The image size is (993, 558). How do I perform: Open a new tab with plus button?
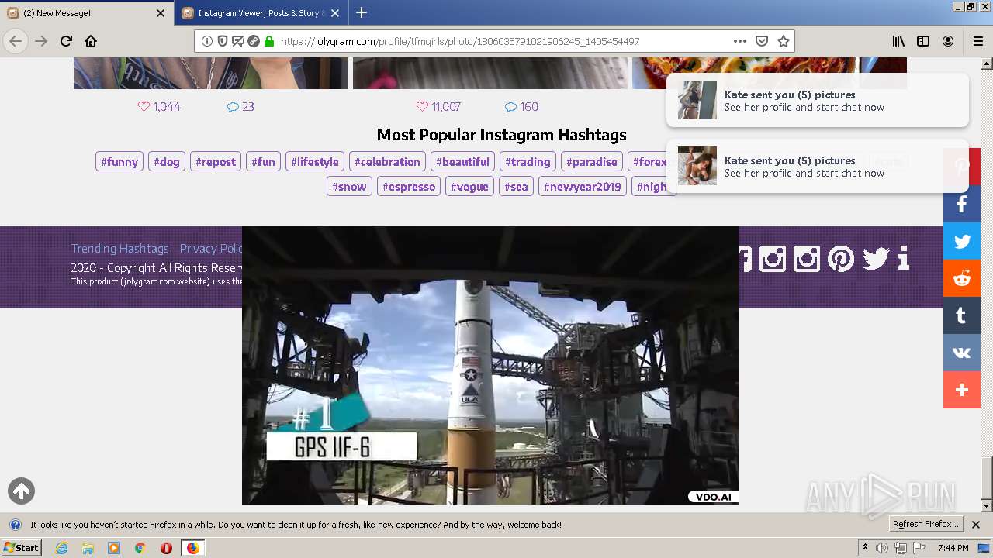(362, 12)
